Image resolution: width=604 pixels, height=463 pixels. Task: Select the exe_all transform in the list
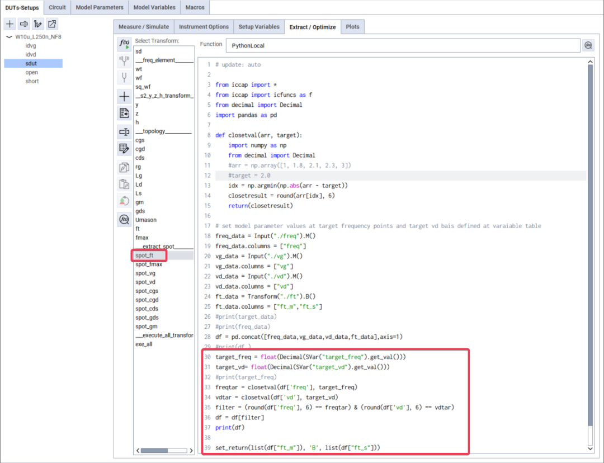point(144,344)
